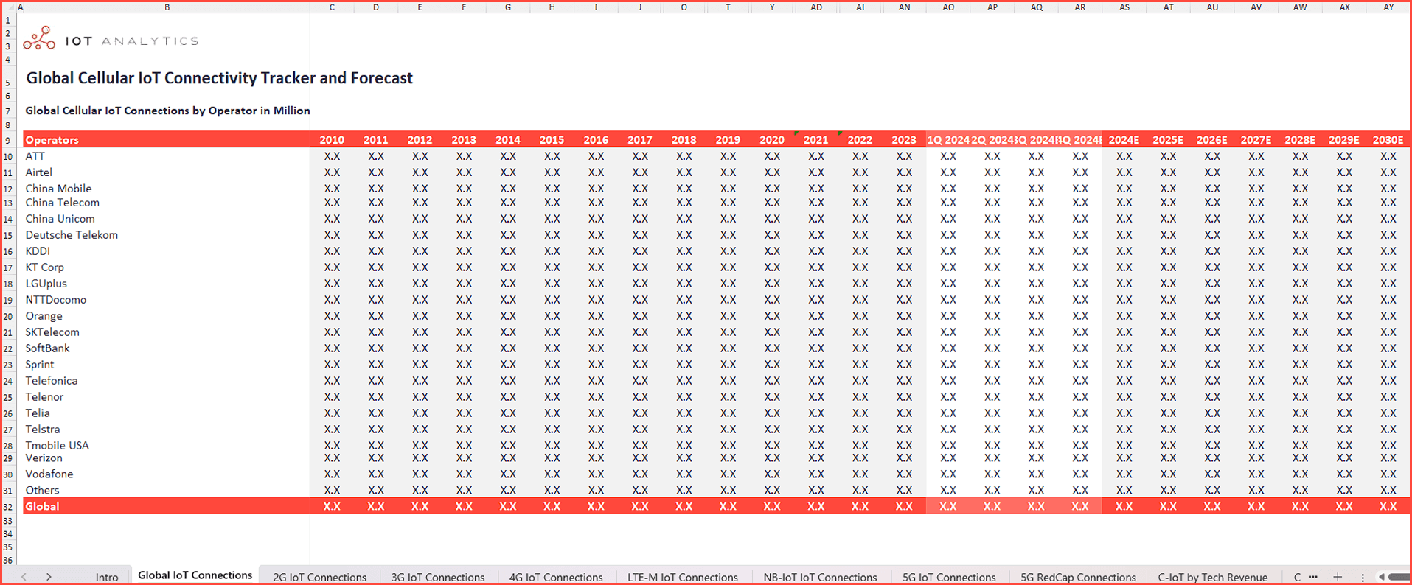Click the Telia operator cell
The height and width of the screenshot is (585, 1412).
167,413
